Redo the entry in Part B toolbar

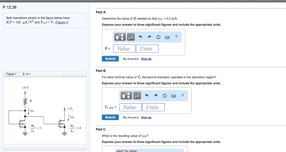(156, 96)
